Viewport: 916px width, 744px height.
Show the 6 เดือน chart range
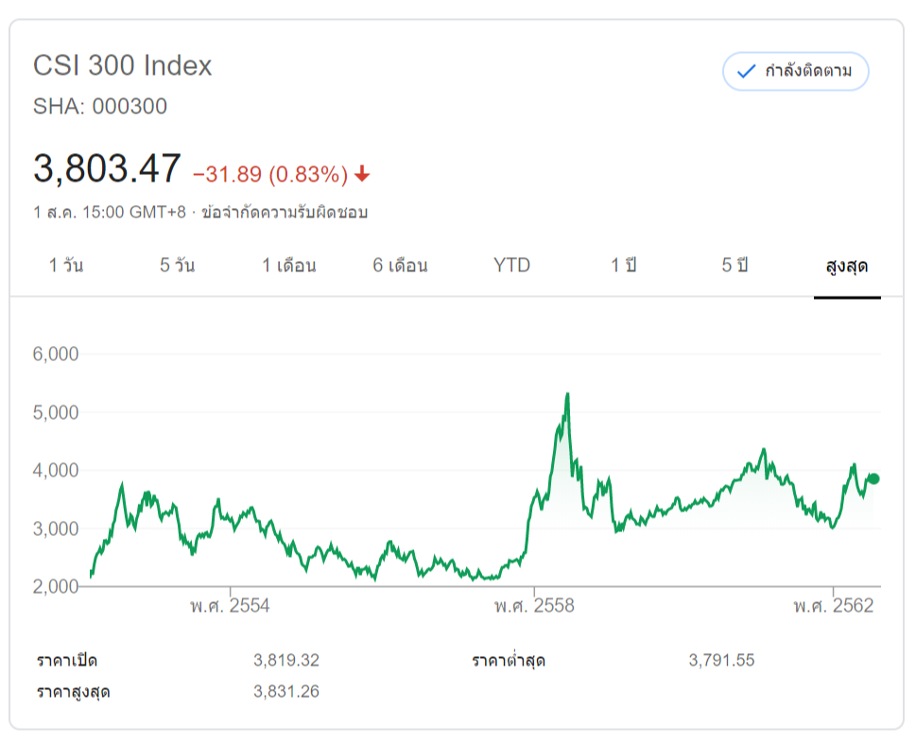click(400, 266)
